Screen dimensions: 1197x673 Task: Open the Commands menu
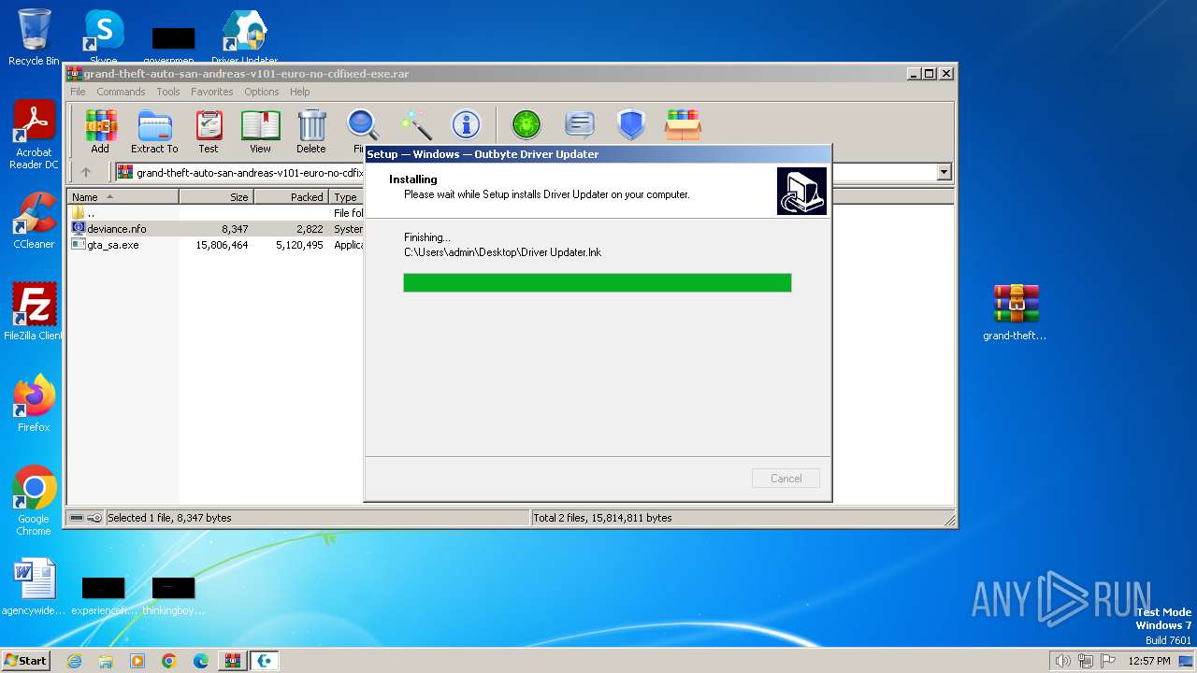point(121,92)
